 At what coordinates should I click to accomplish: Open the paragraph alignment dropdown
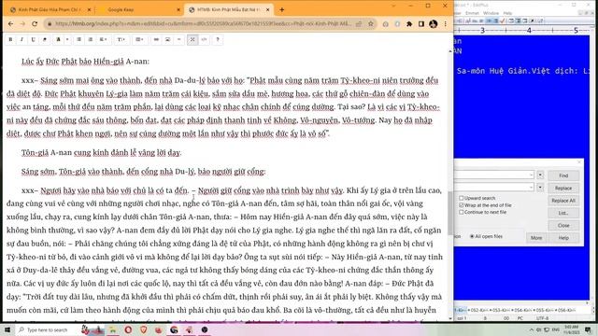tap(104, 39)
